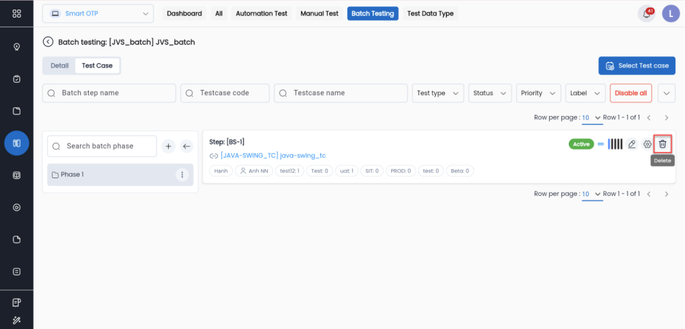
Task: Add a new batch phase with plus icon
Action: coord(168,146)
